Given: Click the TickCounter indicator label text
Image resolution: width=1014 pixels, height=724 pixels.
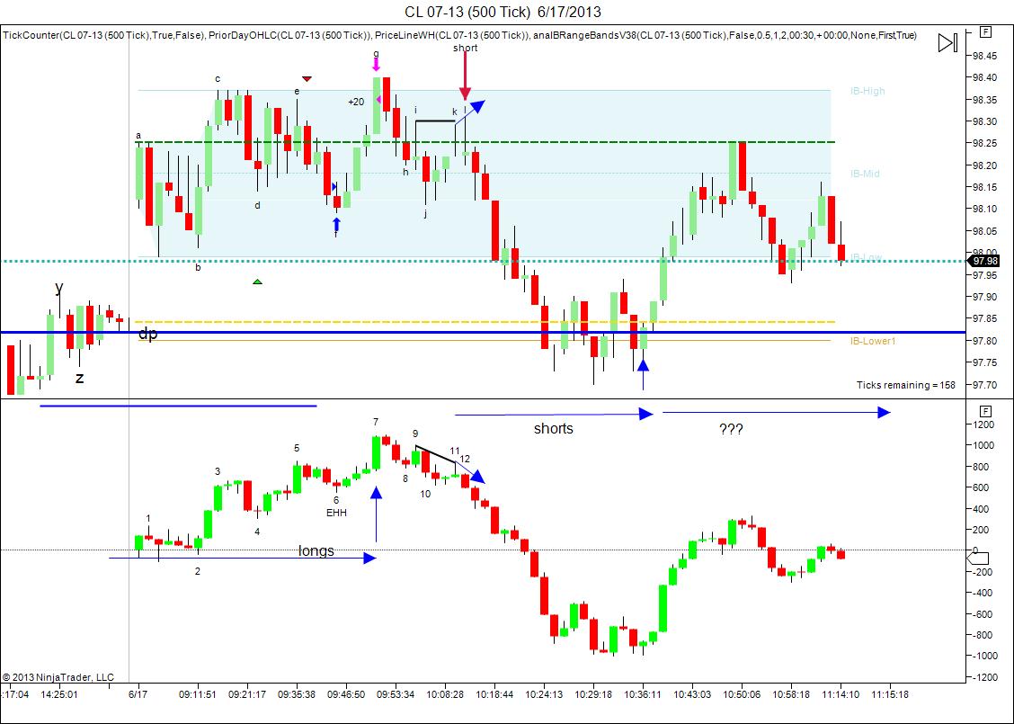Looking at the screenshot, I should coord(104,35).
